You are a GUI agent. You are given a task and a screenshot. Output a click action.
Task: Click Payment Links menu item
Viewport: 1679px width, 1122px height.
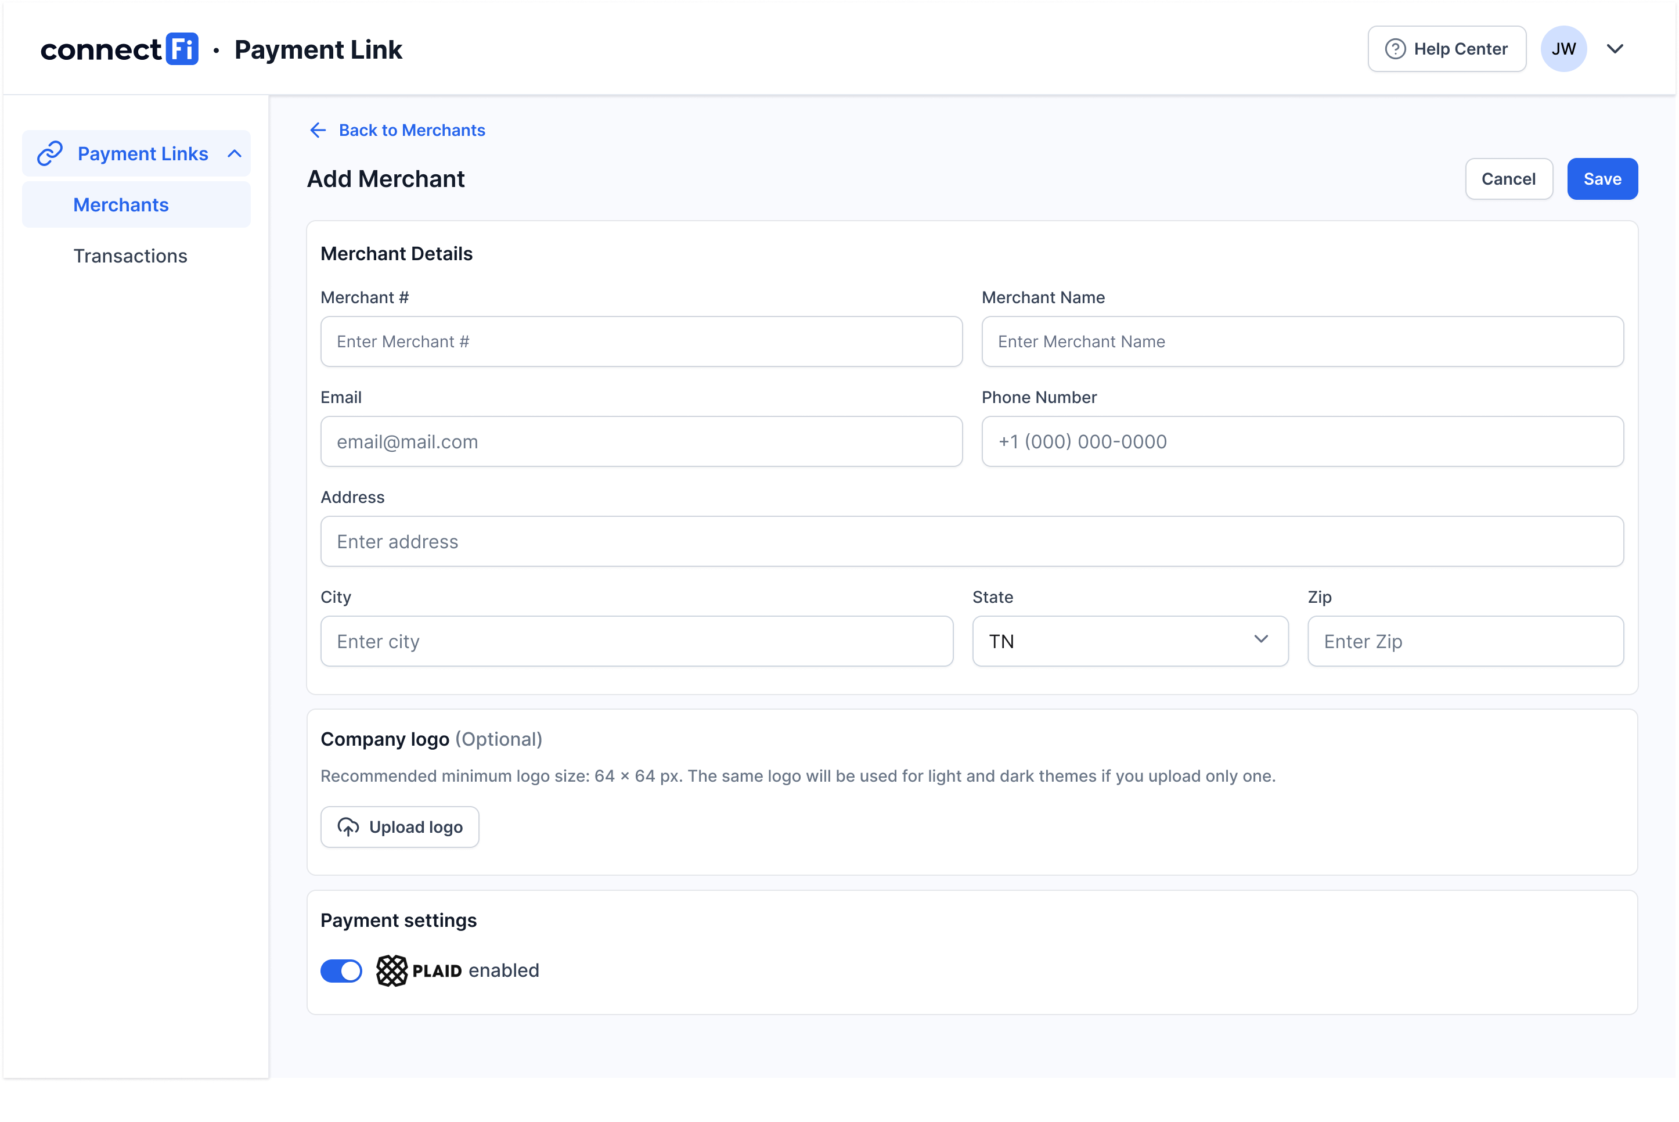click(x=136, y=153)
